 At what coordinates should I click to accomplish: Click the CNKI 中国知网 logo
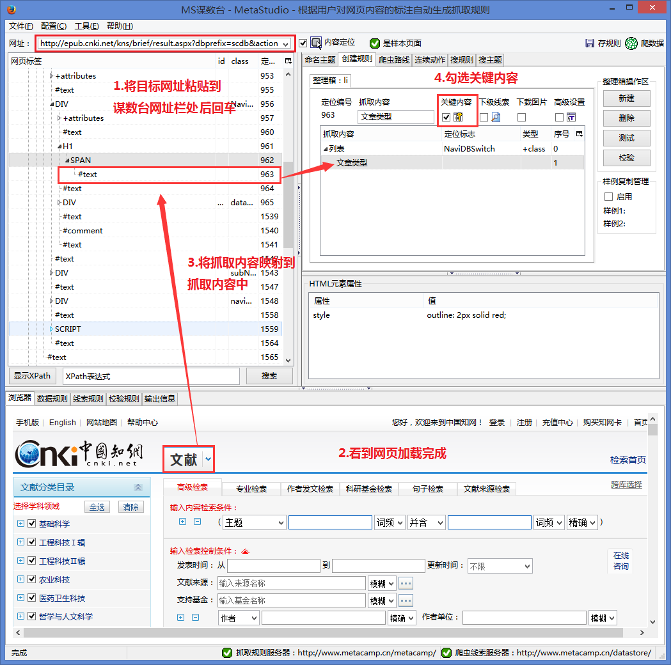pos(79,453)
